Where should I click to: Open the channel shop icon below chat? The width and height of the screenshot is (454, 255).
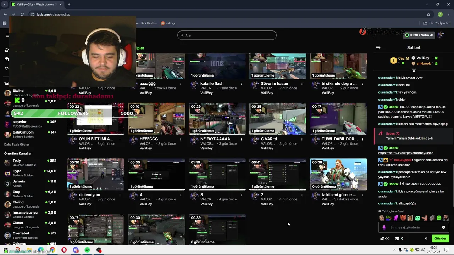397,238
